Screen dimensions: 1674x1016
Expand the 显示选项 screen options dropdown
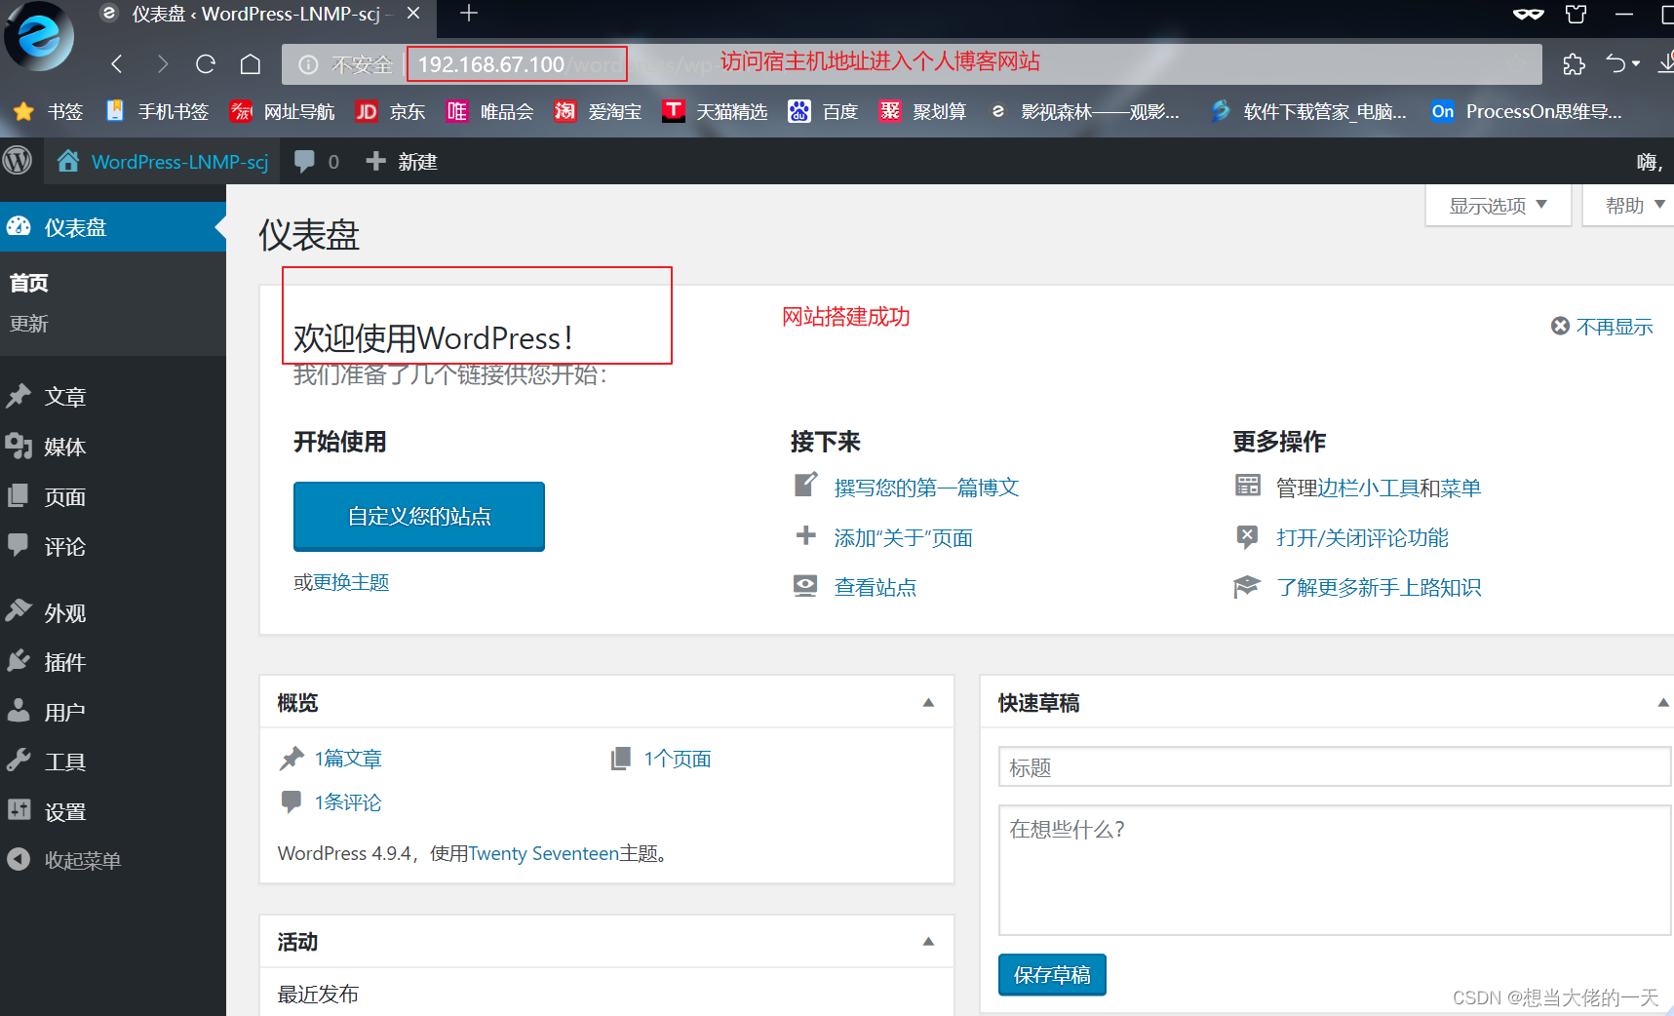(1498, 206)
